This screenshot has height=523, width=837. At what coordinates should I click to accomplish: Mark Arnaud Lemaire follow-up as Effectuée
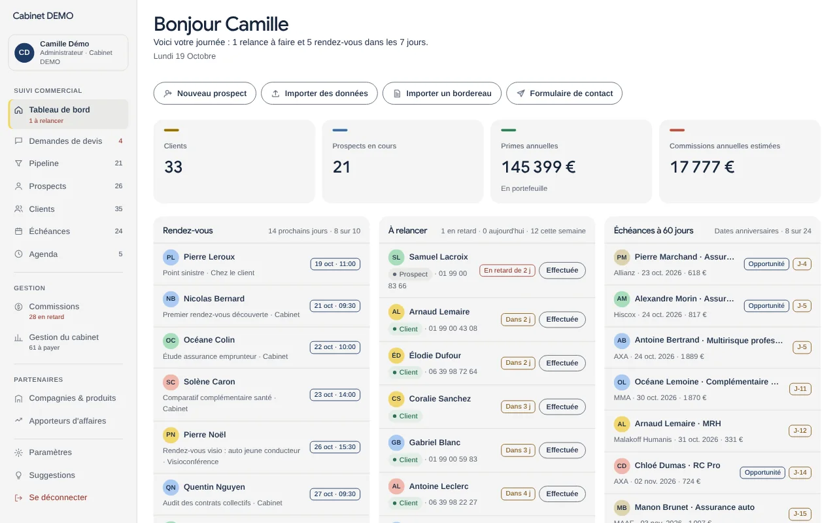pyautogui.click(x=562, y=320)
